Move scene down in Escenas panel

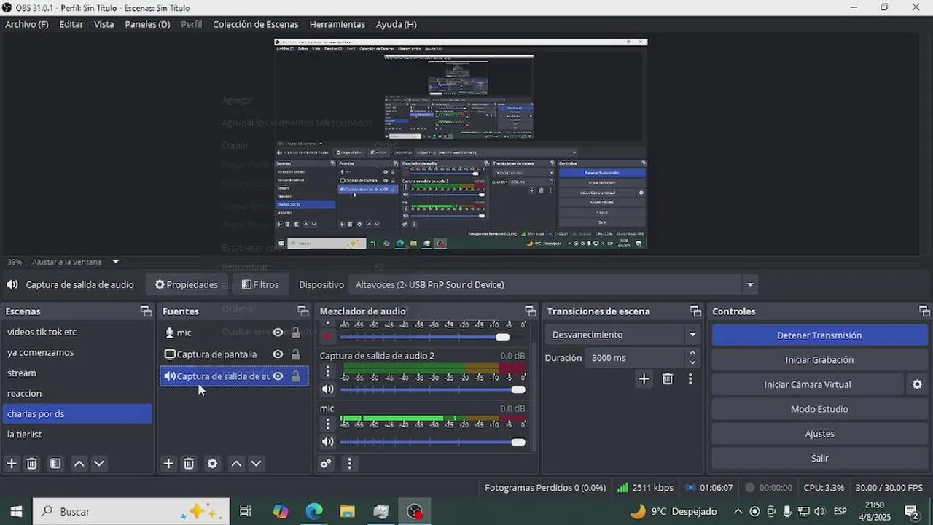pos(99,464)
